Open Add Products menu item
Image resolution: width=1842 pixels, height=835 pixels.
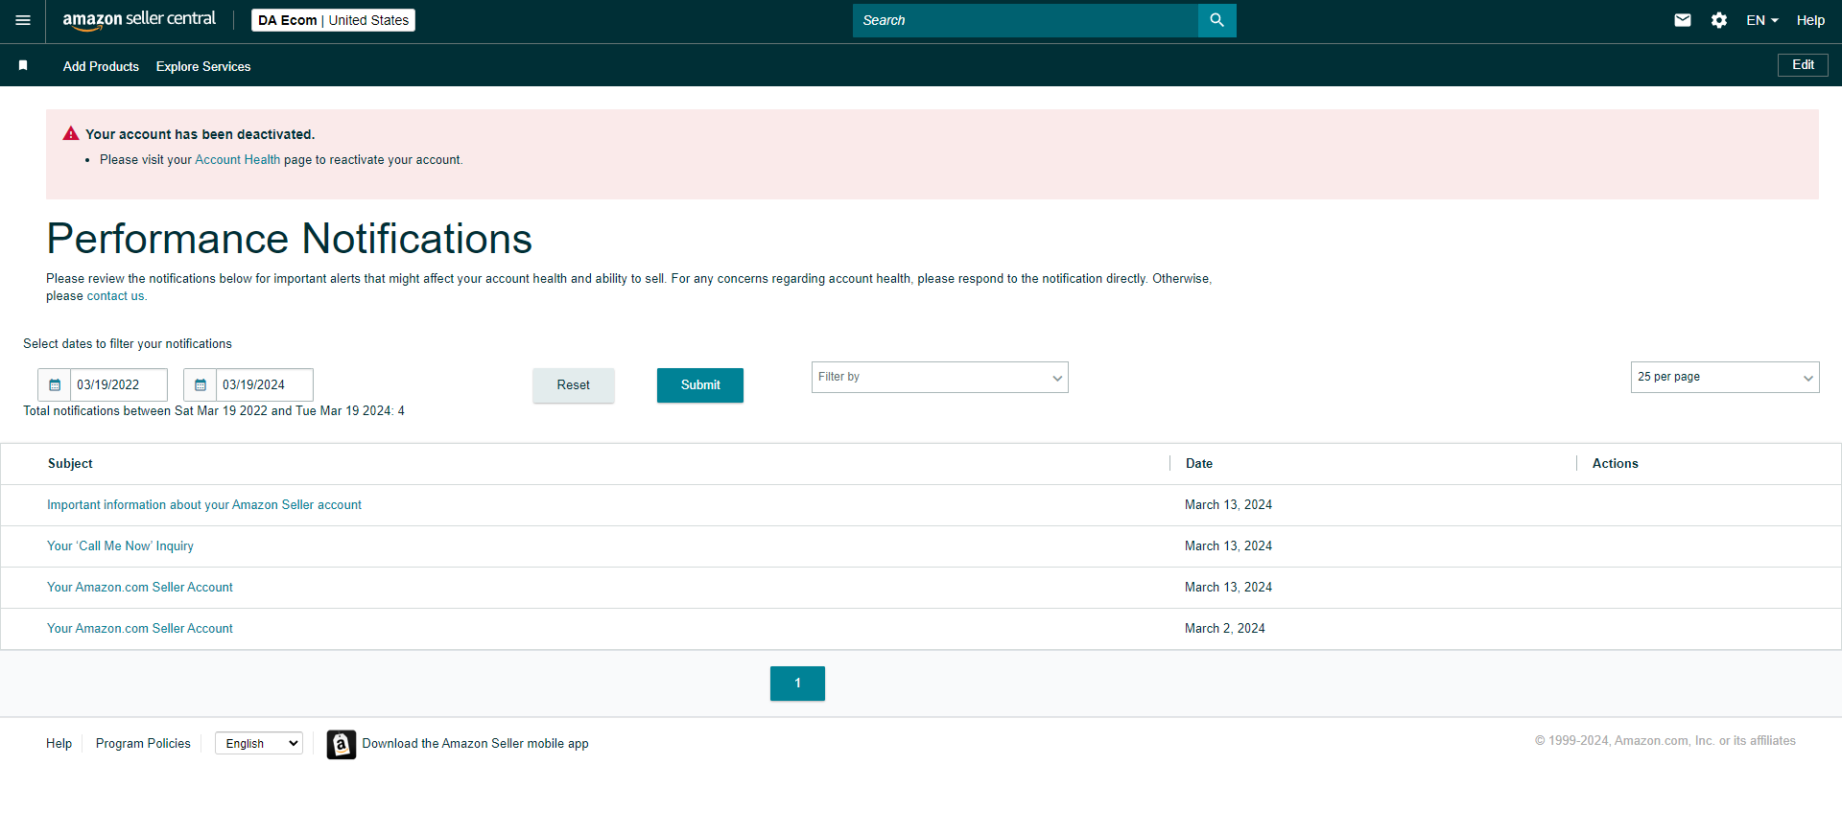(101, 66)
